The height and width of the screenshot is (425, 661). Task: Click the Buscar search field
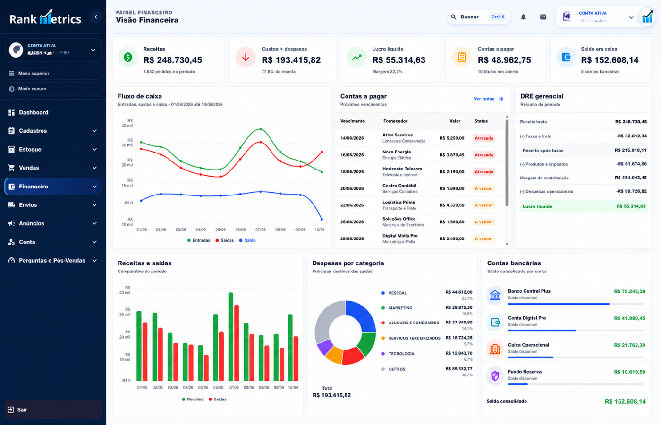(x=479, y=17)
